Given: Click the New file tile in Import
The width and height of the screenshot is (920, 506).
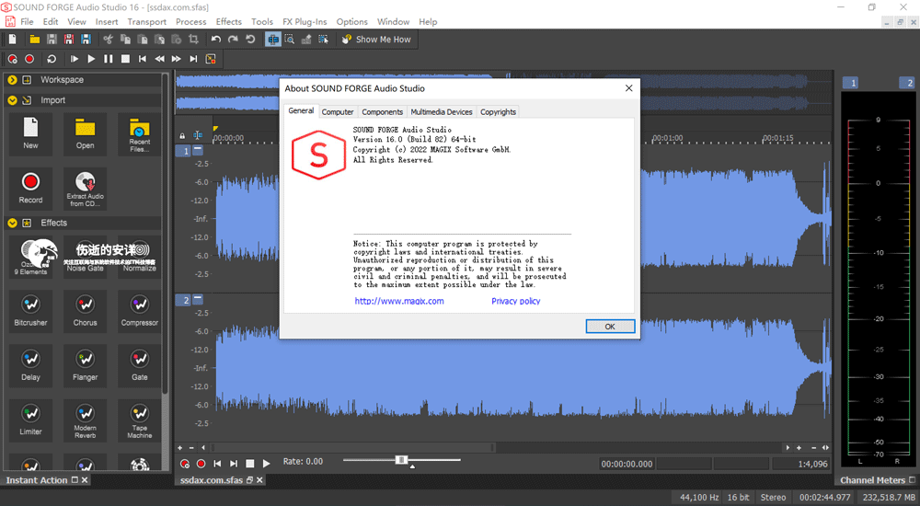Looking at the screenshot, I should (x=30, y=134).
